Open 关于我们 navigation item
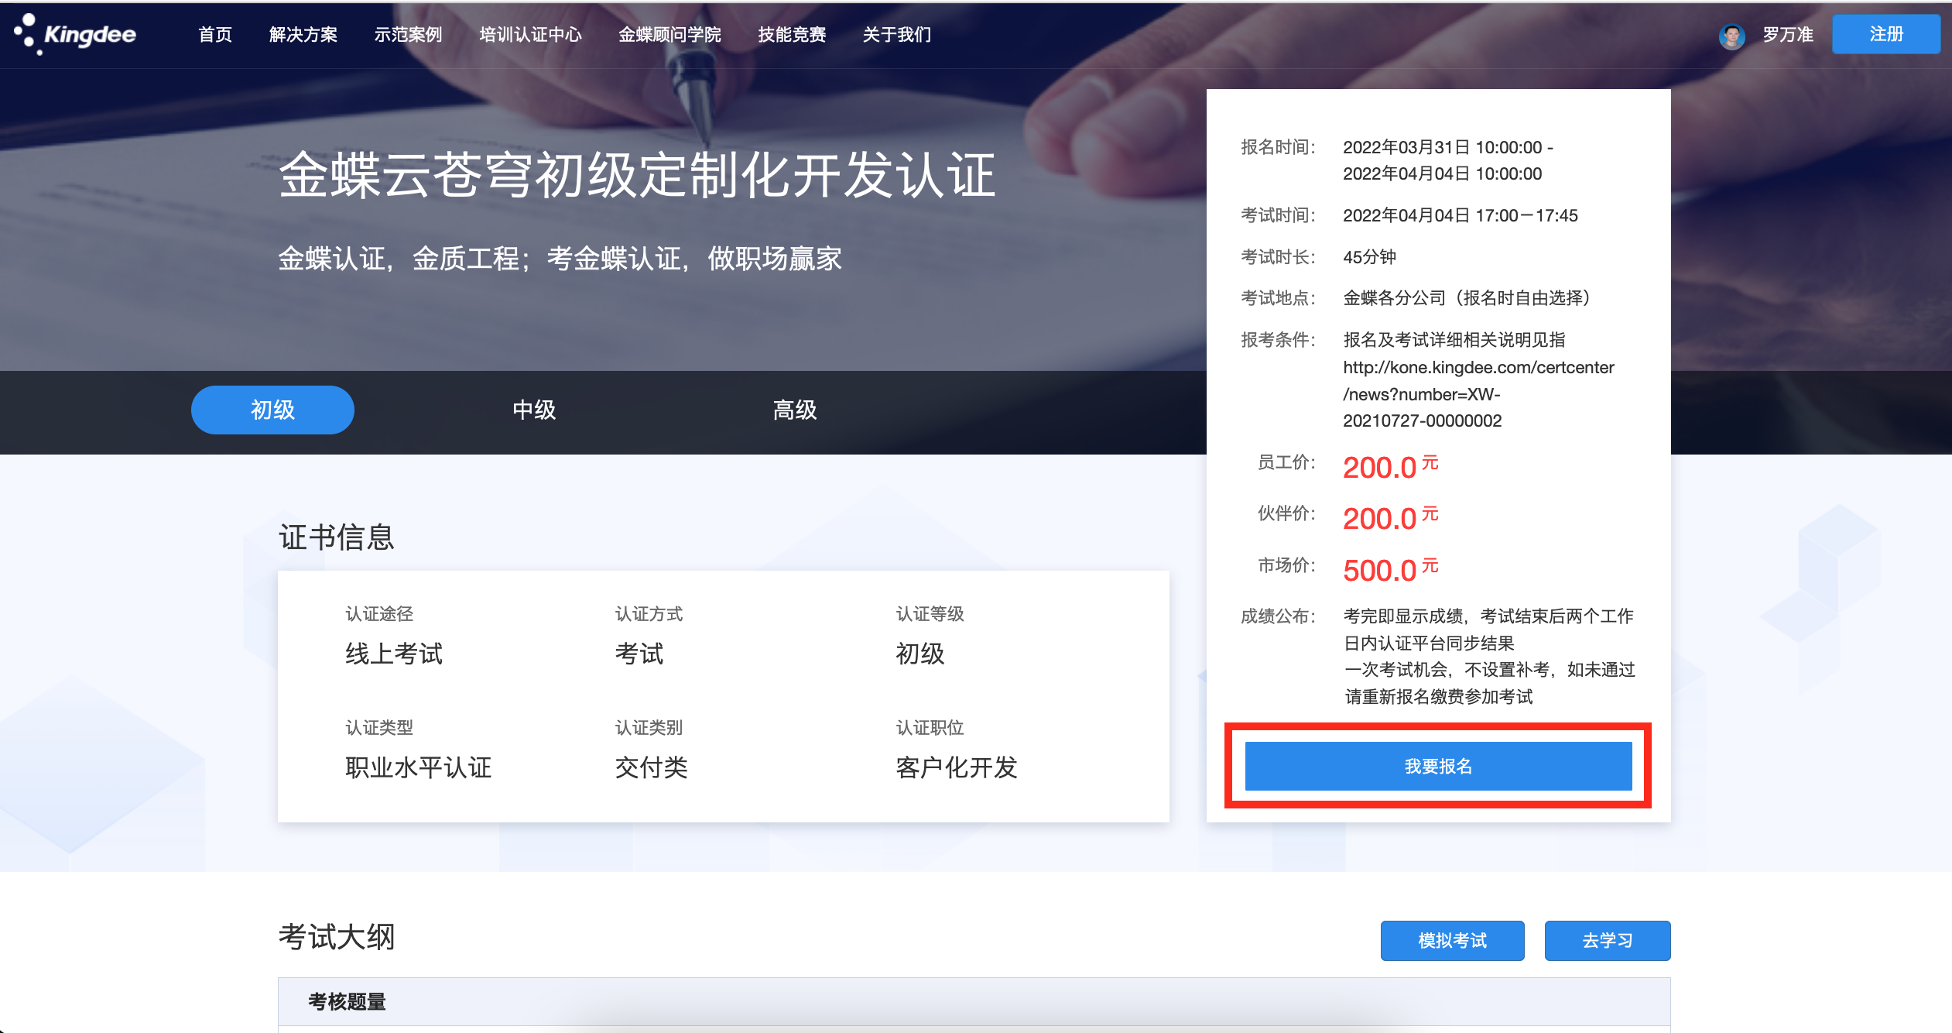 tap(897, 35)
